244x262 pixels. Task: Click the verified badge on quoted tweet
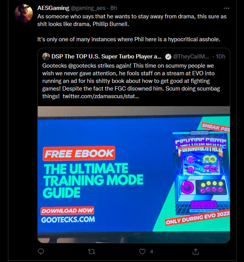tap(168, 57)
